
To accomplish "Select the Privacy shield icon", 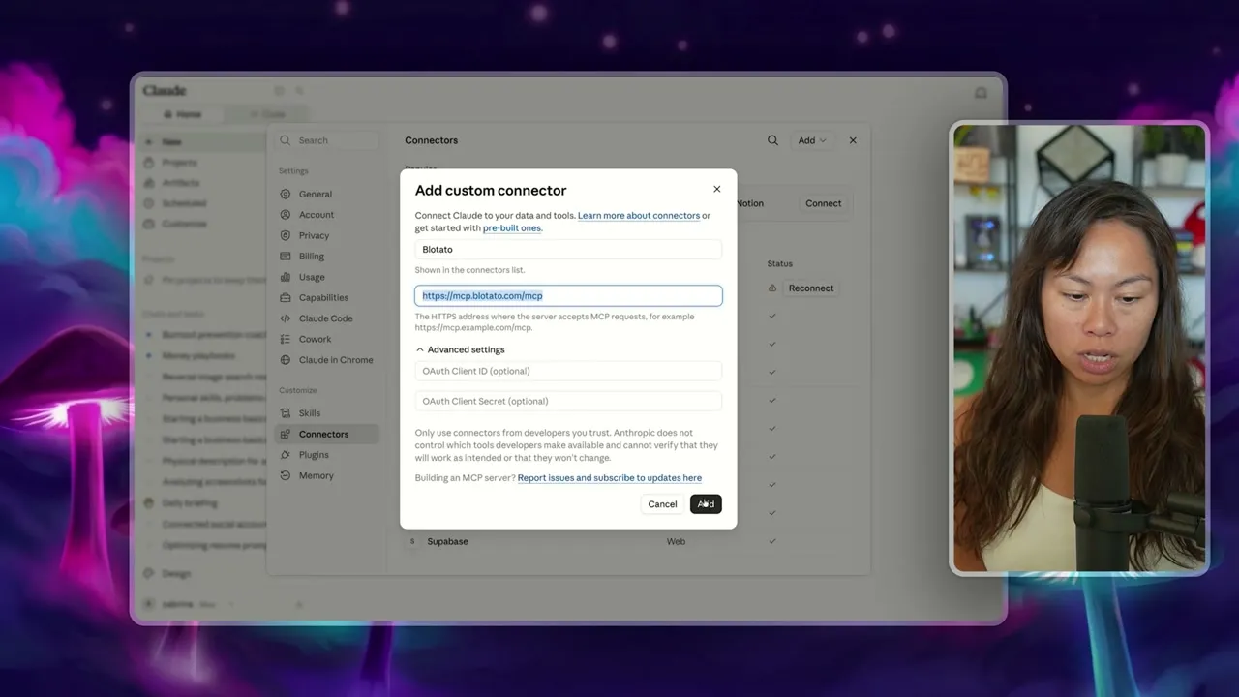I will (286, 235).
